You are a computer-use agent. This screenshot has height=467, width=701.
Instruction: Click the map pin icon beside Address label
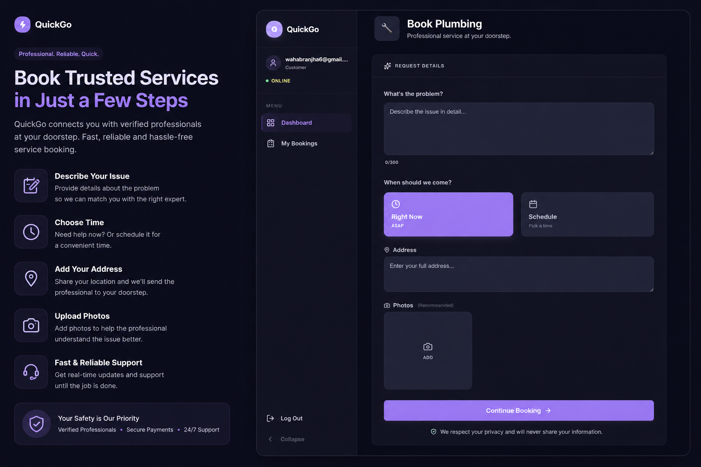click(387, 250)
